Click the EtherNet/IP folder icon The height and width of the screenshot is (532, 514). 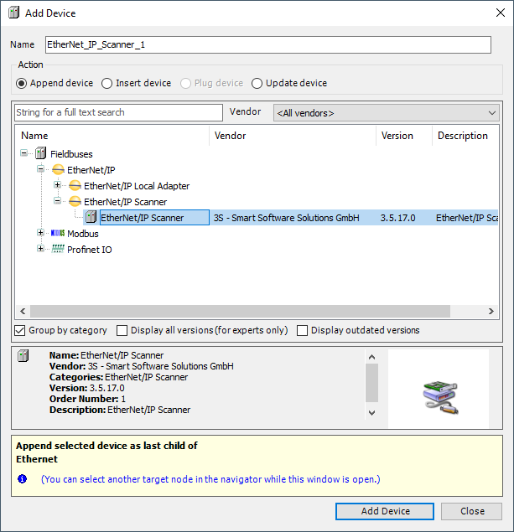(x=58, y=170)
